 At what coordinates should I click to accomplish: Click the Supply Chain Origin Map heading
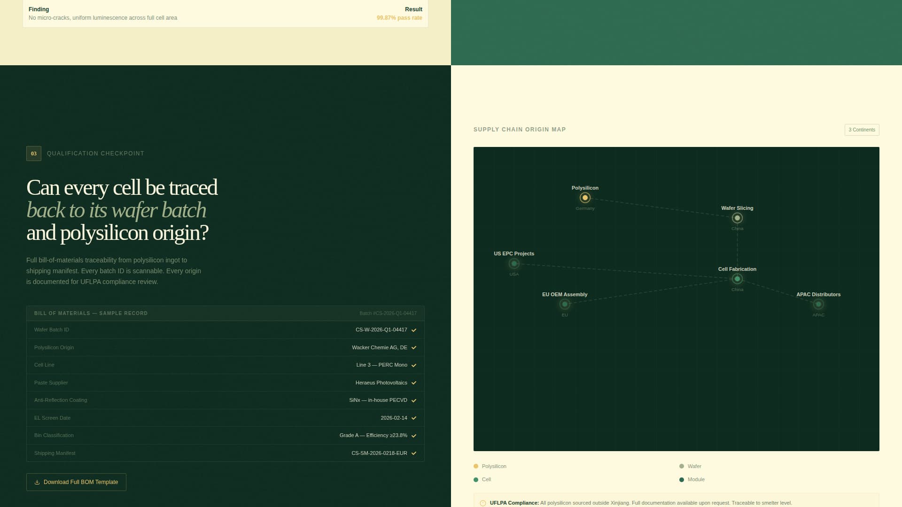(519, 129)
